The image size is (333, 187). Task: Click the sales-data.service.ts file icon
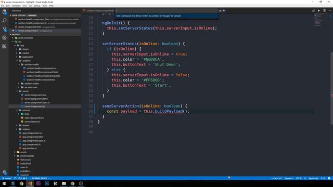[22, 118]
